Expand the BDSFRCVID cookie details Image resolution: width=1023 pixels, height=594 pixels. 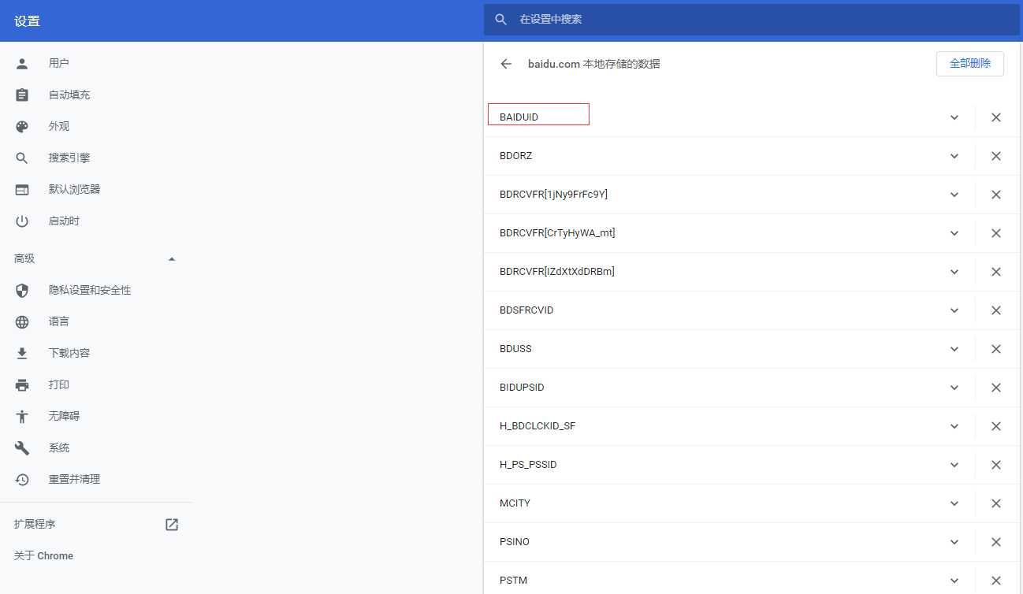(954, 310)
